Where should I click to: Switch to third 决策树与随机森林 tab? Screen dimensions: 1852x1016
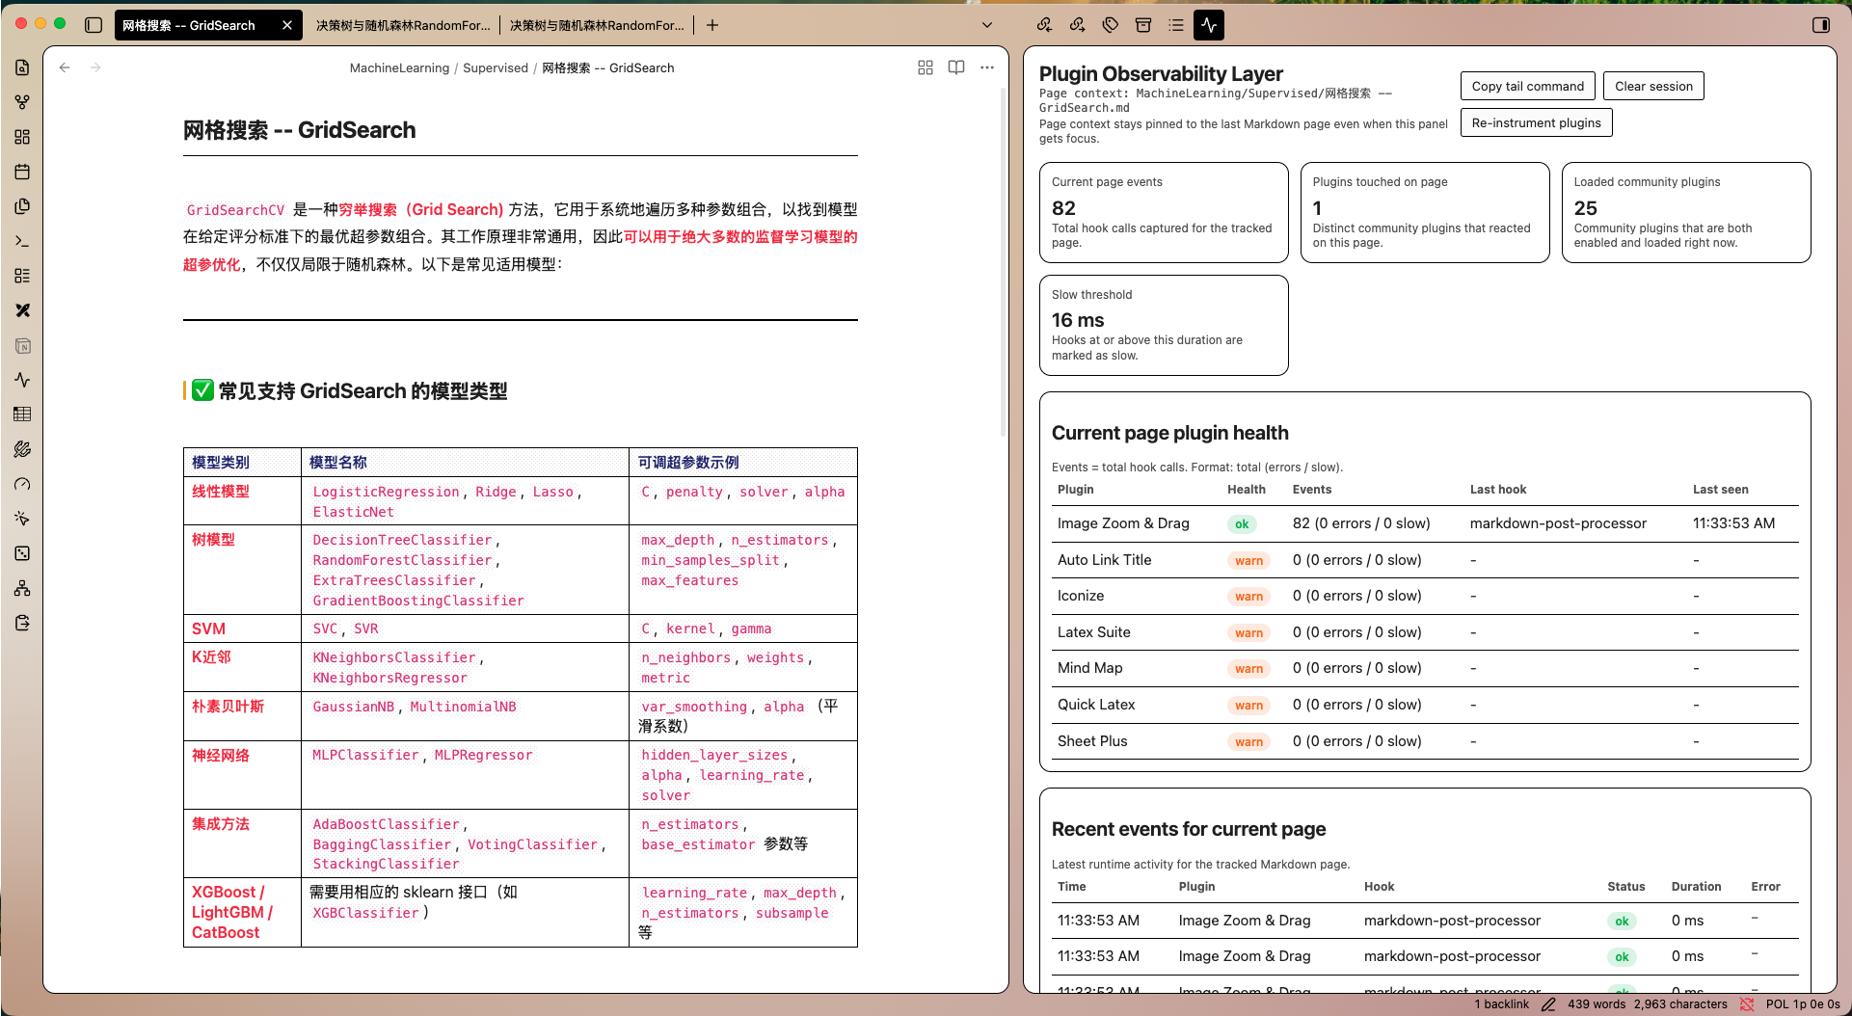(597, 25)
